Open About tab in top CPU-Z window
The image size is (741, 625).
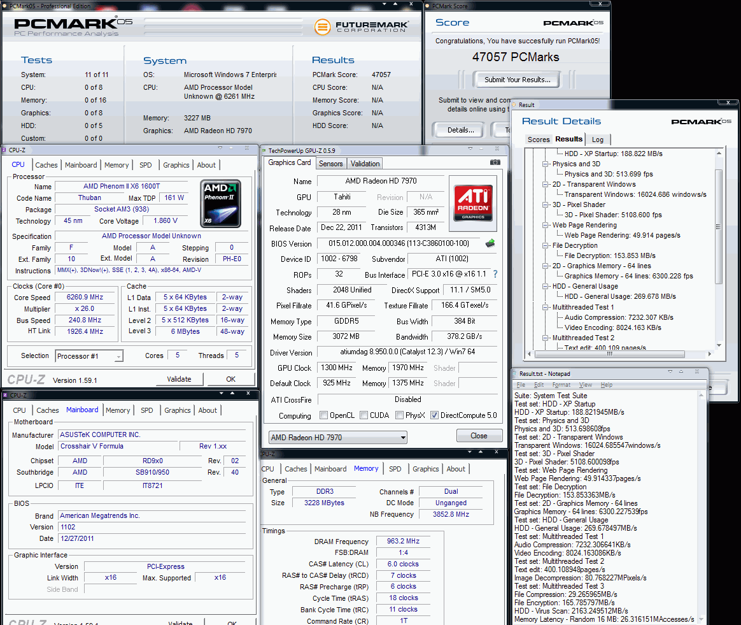pyautogui.click(x=206, y=165)
